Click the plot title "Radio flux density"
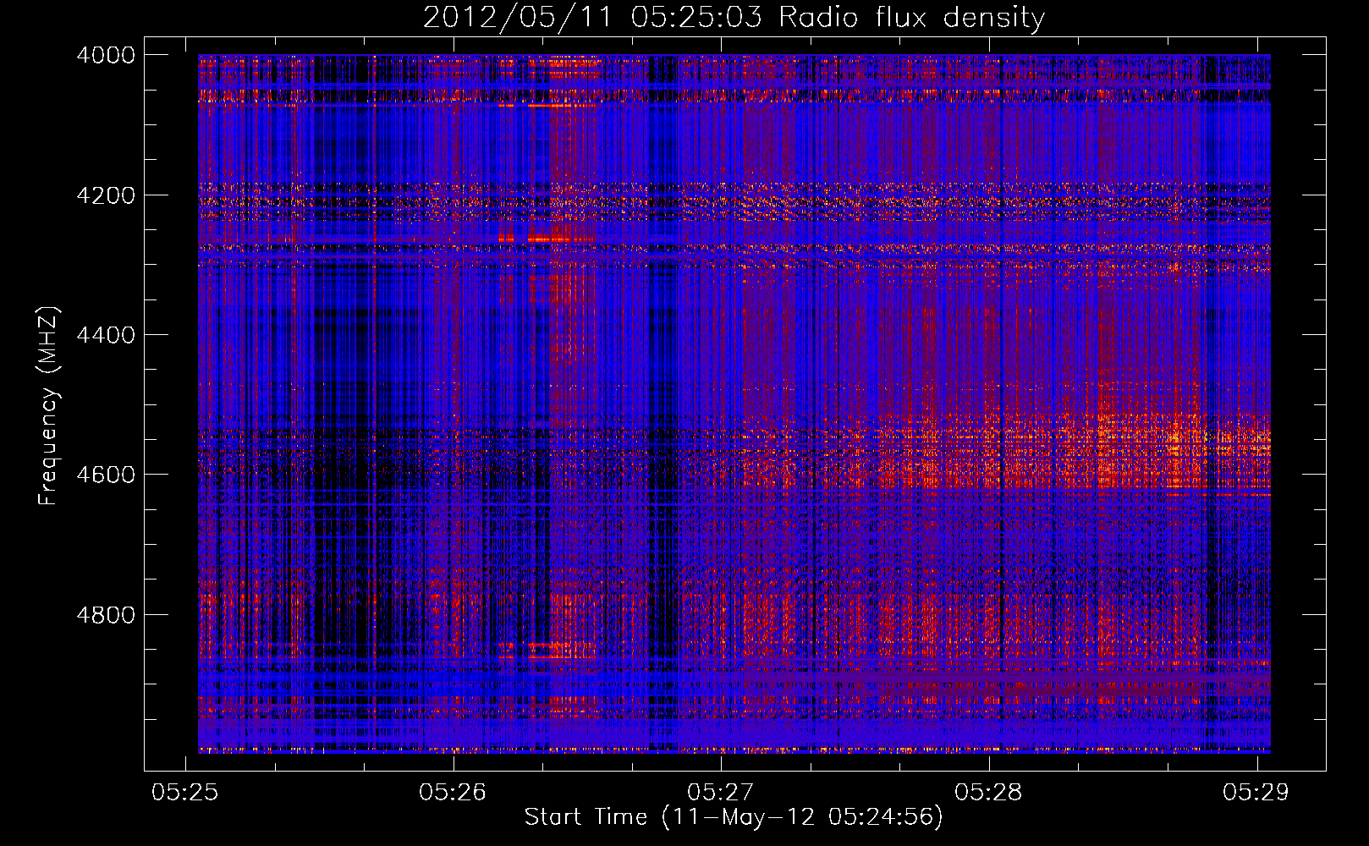The height and width of the screenshot is (846, 1369). 912,18
